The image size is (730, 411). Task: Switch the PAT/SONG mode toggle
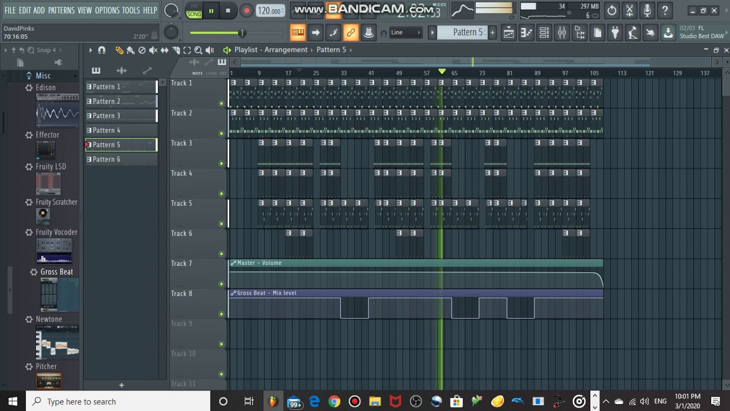point(194,11)
